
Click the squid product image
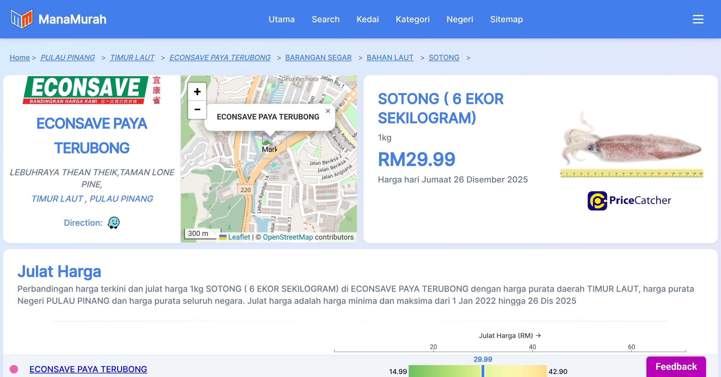coord(631,144)
